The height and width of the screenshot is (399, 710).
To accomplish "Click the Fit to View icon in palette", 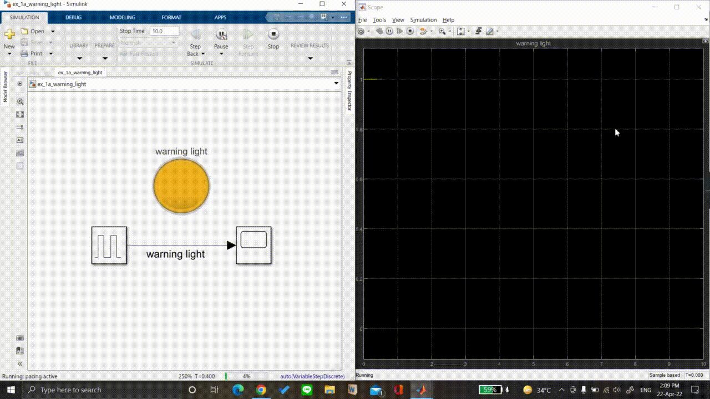I will tap(20, 114).
